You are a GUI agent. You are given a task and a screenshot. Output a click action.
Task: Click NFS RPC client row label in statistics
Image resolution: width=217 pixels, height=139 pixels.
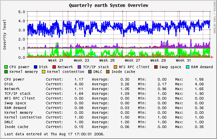[x=20, y=99]
